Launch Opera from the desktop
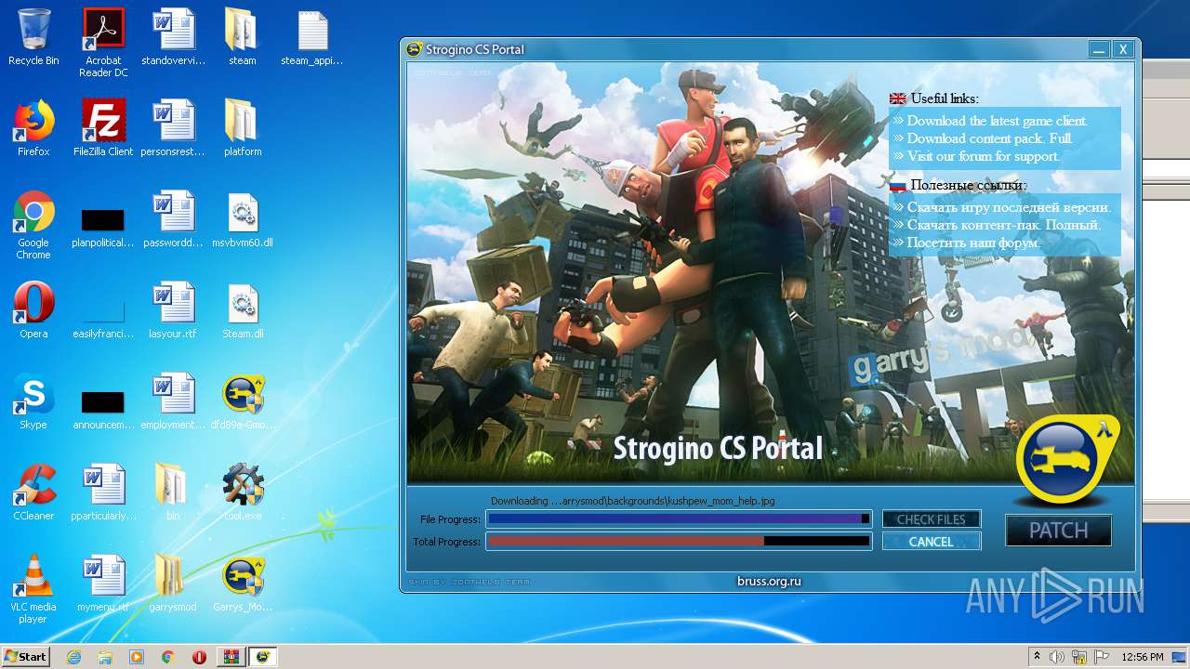1190x669 pixels. (x=33, y=310)
